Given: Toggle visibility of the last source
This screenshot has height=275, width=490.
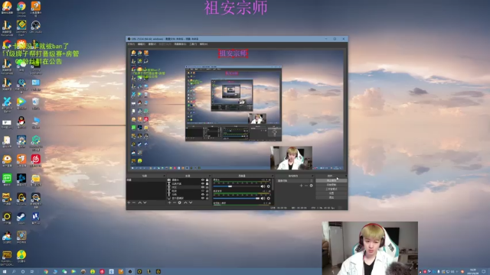Looking at the screenshot, I should pos(202,198).
